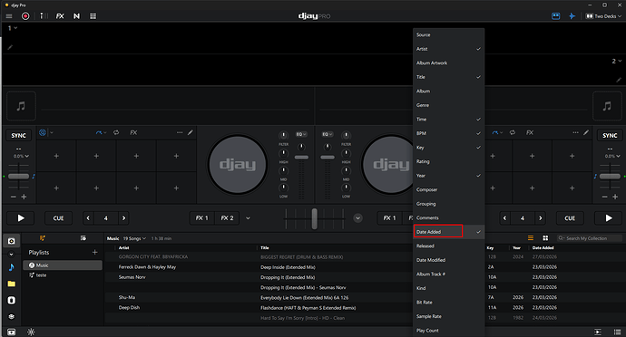Open the 19 Songs dropdown
Viewport: 626px width, 337px height.
click(x=134, y=238)
